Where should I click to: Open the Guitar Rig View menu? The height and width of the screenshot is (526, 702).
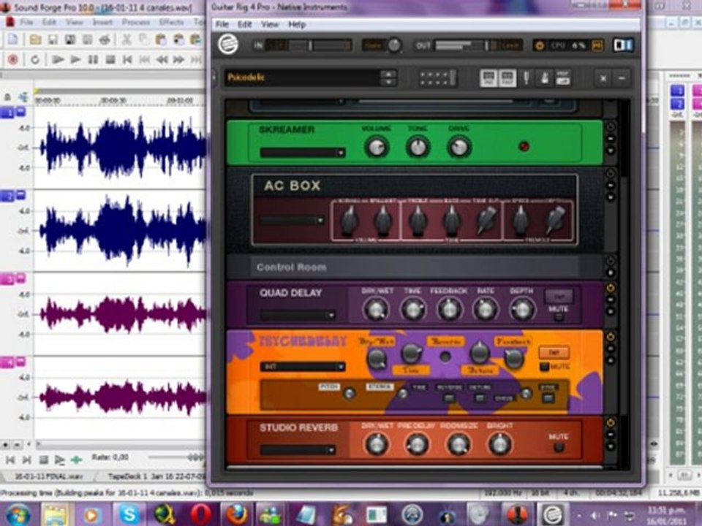[x=270, y=25]
